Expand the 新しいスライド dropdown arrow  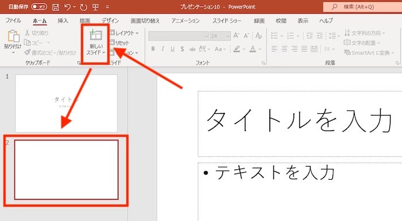click(x=103, y=53)
